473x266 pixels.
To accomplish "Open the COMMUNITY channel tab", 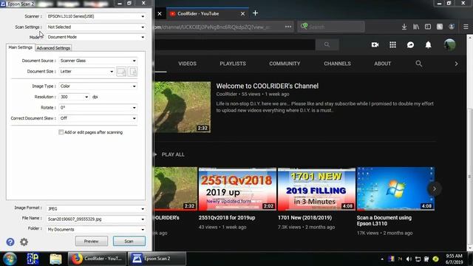I will click(x=285, y=64).
